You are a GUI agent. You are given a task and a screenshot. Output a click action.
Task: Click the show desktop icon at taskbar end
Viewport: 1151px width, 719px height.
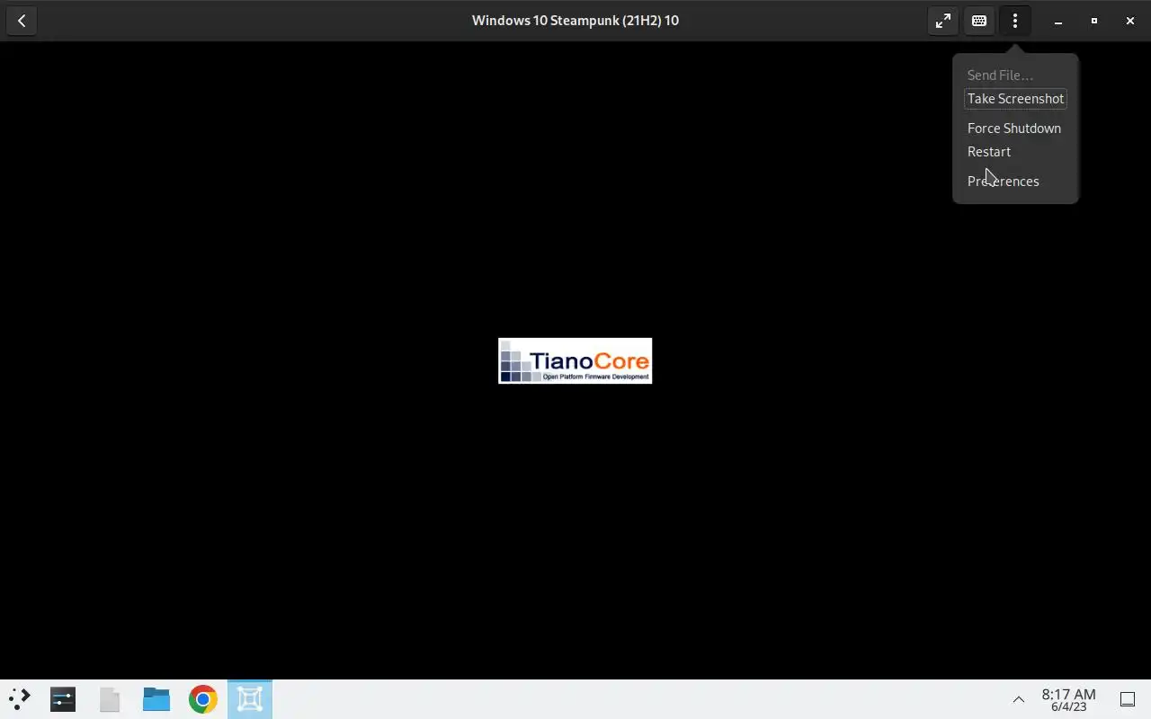pyautogui.click(x=1128, y=699)
